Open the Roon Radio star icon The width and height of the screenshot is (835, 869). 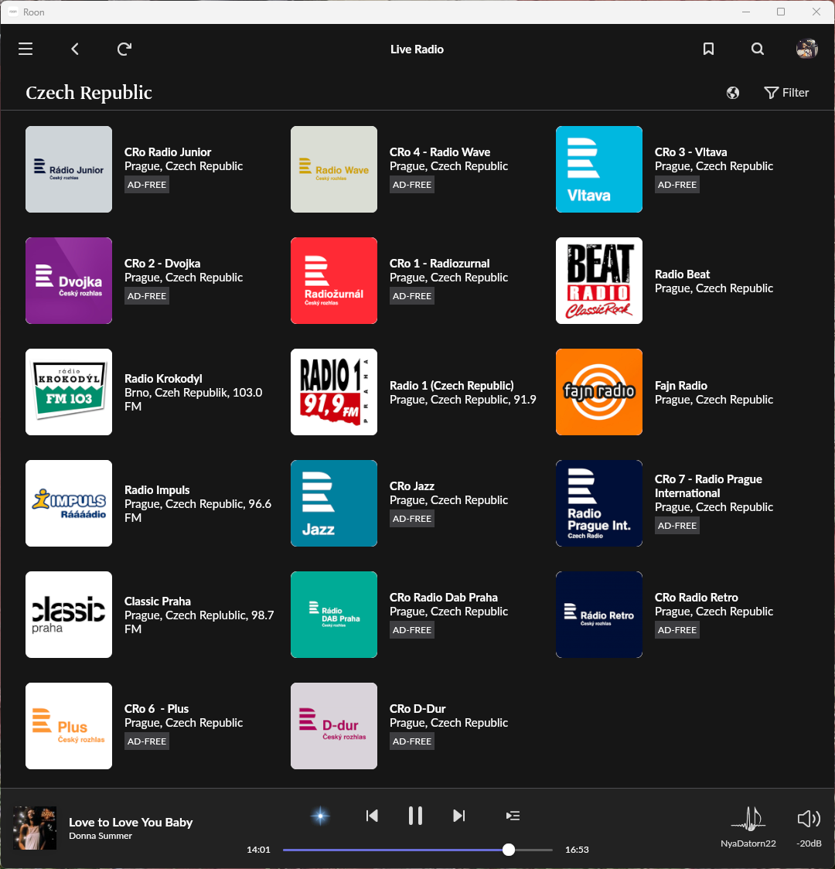[x=320, y=816]
